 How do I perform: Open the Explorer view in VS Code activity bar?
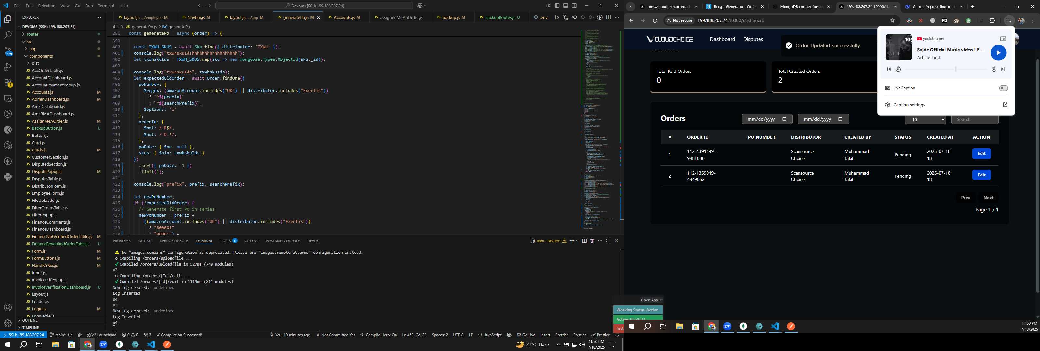[8, 19]
